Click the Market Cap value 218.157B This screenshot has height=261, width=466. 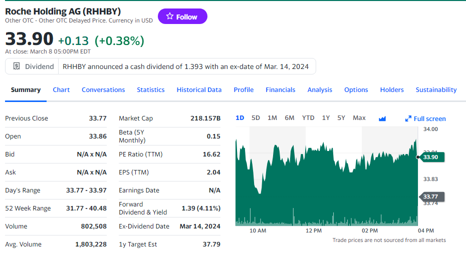coord(205,118)
